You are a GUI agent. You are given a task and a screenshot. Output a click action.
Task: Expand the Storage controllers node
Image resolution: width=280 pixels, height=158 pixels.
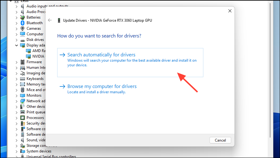[17, 146]
